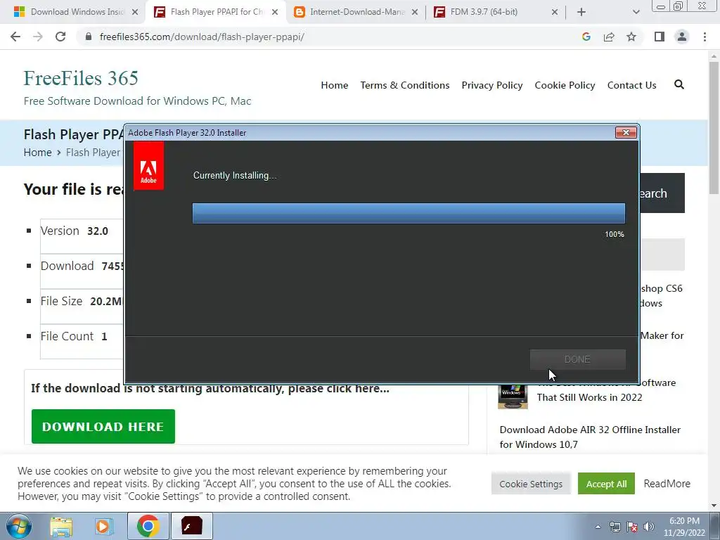Open Cookie Policy page
Screen dimensions: 720x540
click(x=565, y=85)
